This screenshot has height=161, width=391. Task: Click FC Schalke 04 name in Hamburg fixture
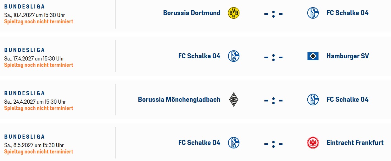tap(199, 56)
